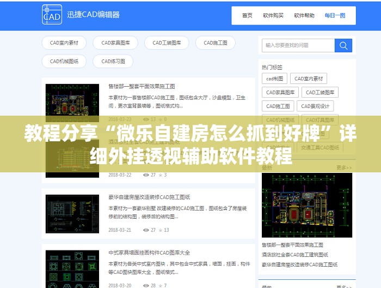
Task: Open thumbnail of 售楼部 floor plan article
Action: coord(72,103)
